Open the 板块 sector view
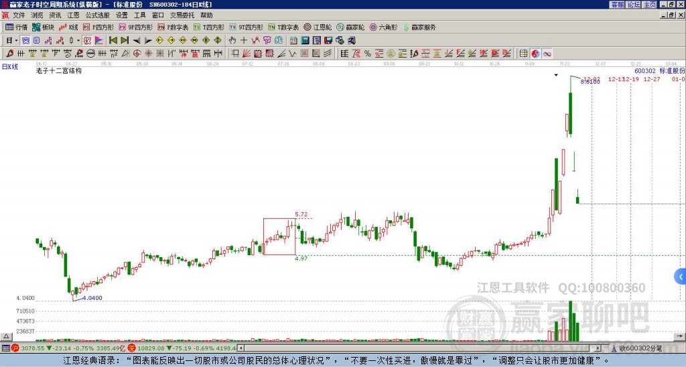 click(43, 27)
